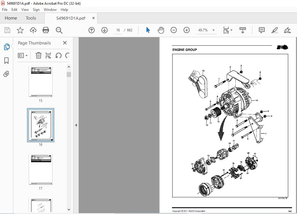This screenshot has height=214, width=297.
Task: Enable scrolling page display mode
Action: pyautogui.click(x=243, y=30)
